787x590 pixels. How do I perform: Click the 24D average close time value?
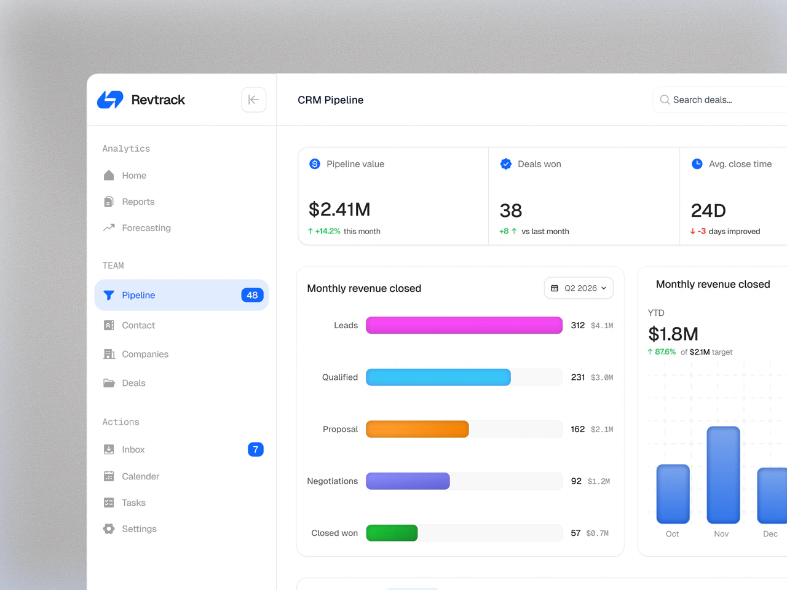[708, 211]
